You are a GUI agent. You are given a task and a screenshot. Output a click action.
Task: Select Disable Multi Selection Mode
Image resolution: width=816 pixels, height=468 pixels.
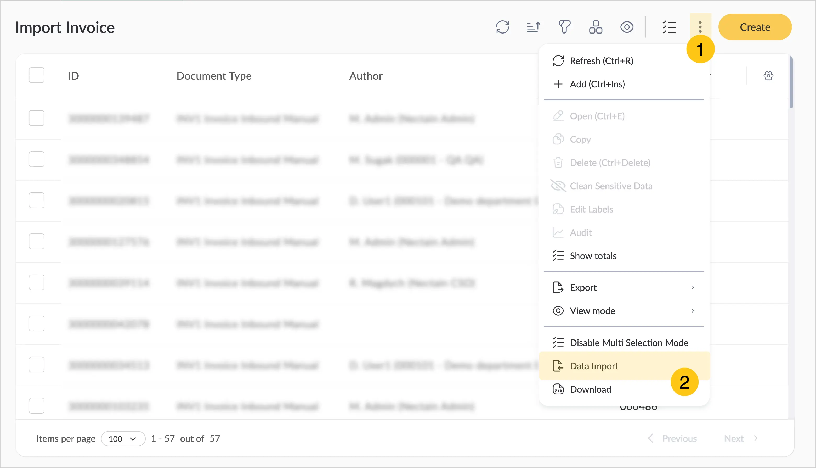pyautogui.click(x=624, y=343)
